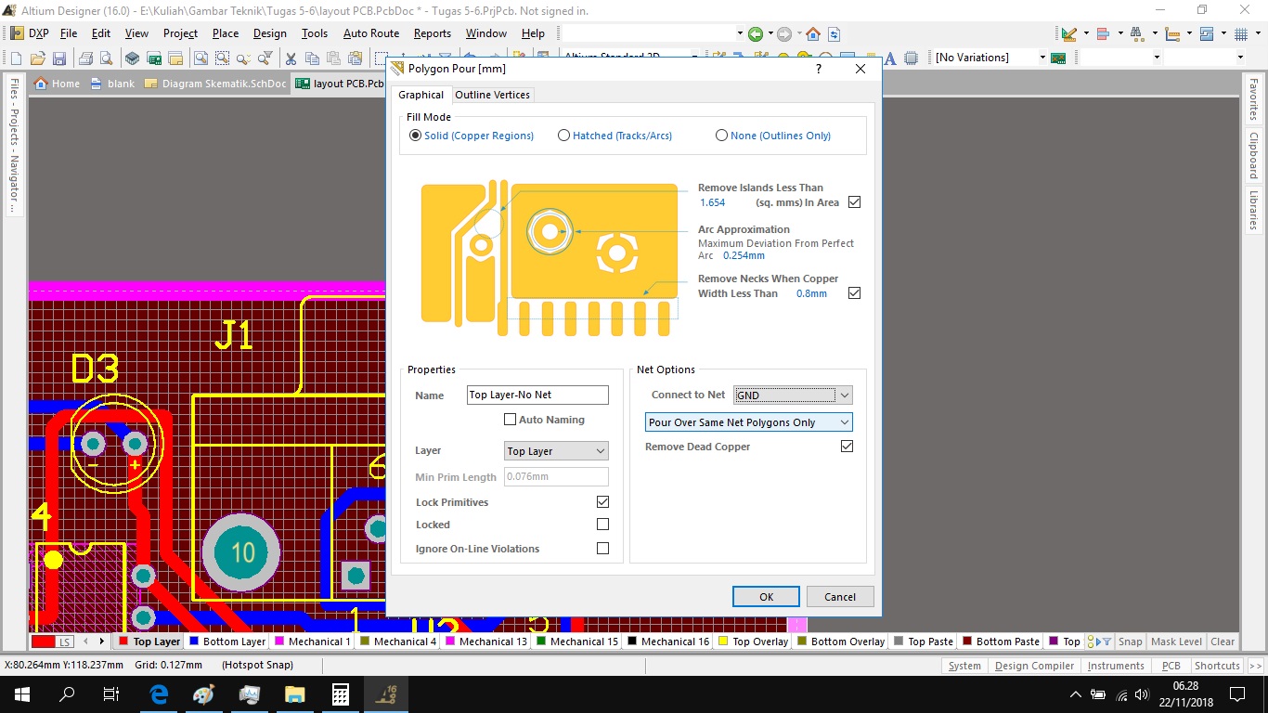1268x713 pixels.
Task: Refresh current page icon
Action: 834,33
